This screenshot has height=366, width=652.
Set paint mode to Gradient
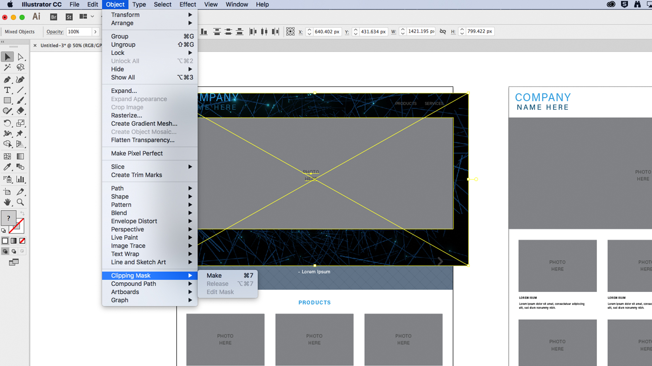coord(13,241)
